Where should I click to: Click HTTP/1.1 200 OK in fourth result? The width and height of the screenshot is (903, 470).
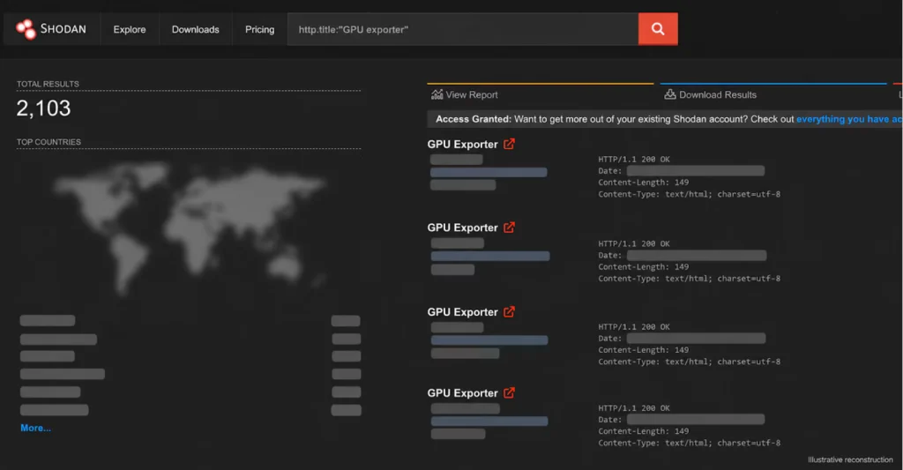pyautogui.click(x=634, y=407)
